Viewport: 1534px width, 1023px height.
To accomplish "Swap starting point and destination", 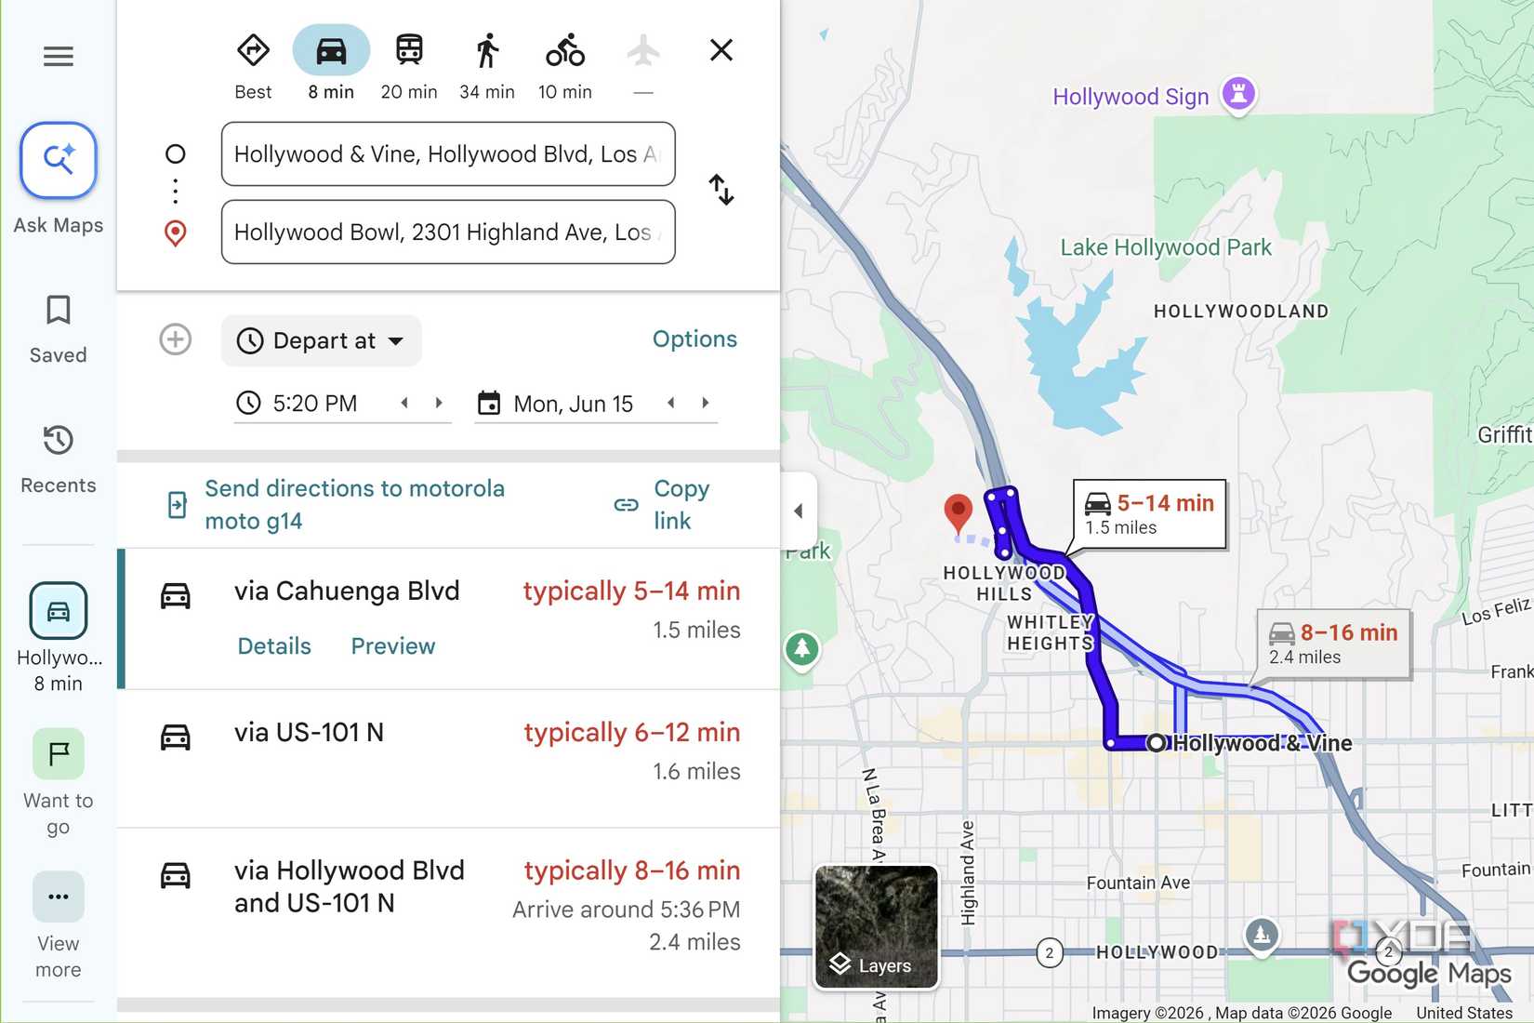I will pyautogui.click(x=721, y=190).
